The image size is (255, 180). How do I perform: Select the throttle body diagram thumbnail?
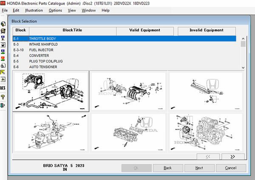point(51,91)
